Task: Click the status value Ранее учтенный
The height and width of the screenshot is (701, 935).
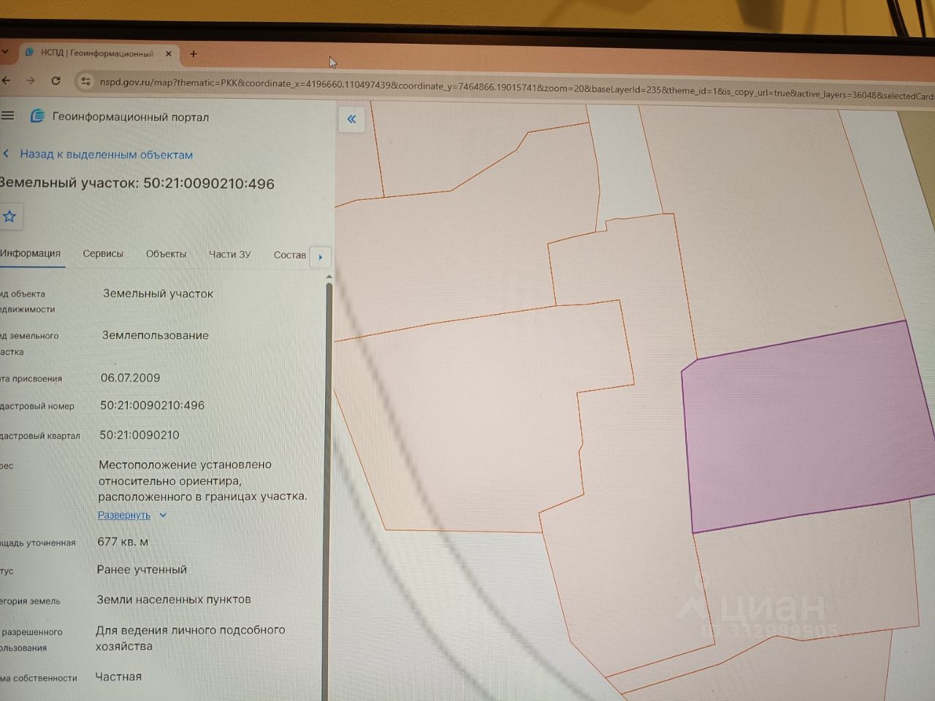Action: pos(142,570)
